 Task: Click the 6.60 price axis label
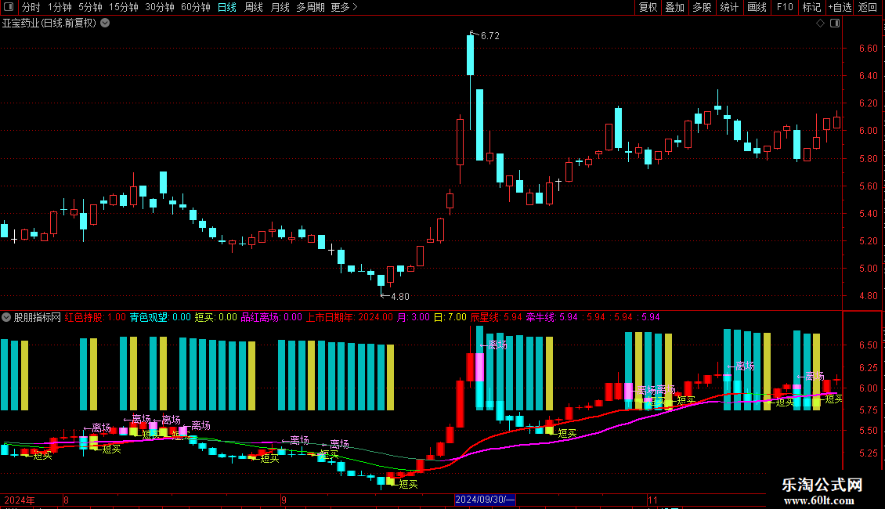click(x=868, y=49)
